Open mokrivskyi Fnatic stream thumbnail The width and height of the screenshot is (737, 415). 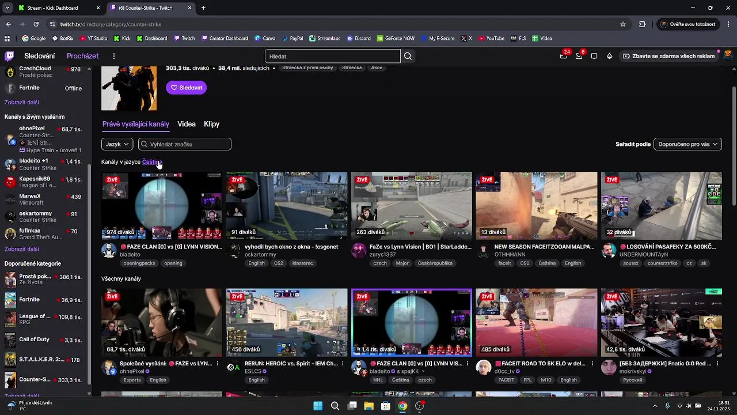pos(662,323)
